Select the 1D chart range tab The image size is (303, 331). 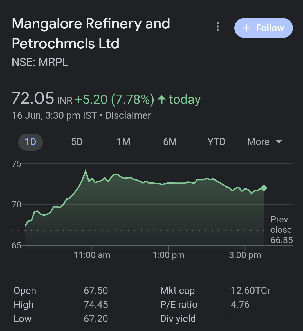pyautogui.click(x=30, y=142)
